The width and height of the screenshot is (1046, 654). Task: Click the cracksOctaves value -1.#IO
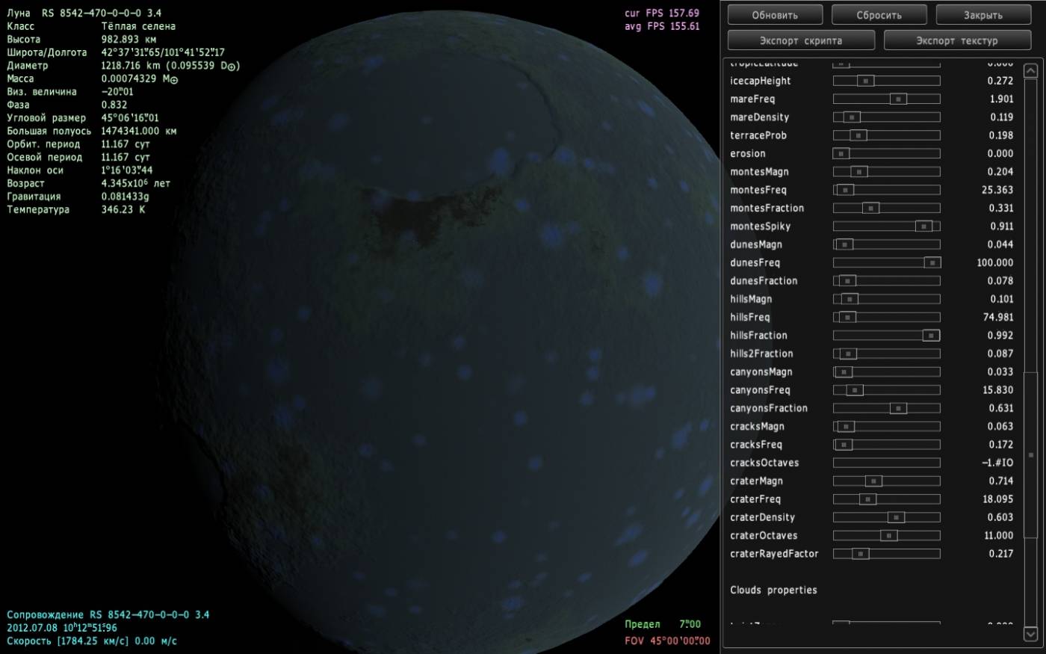click(997, 463)
